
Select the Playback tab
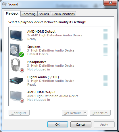tap(12, 13)
